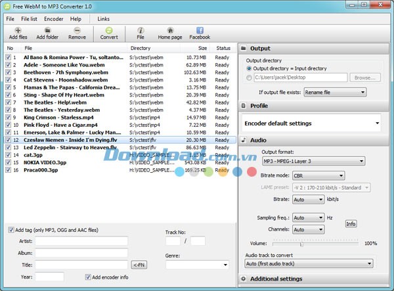
Task: Click the Additional settings gear icon
Action: point(244,279)
